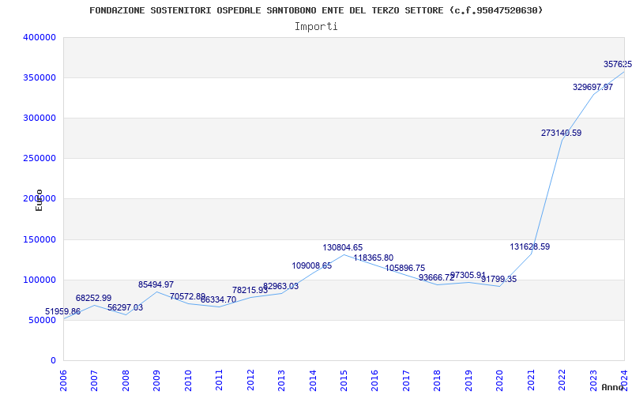Click the 329697.97 data point label
632x395 pixels.
pyautogui.click(x=592, y=87)
